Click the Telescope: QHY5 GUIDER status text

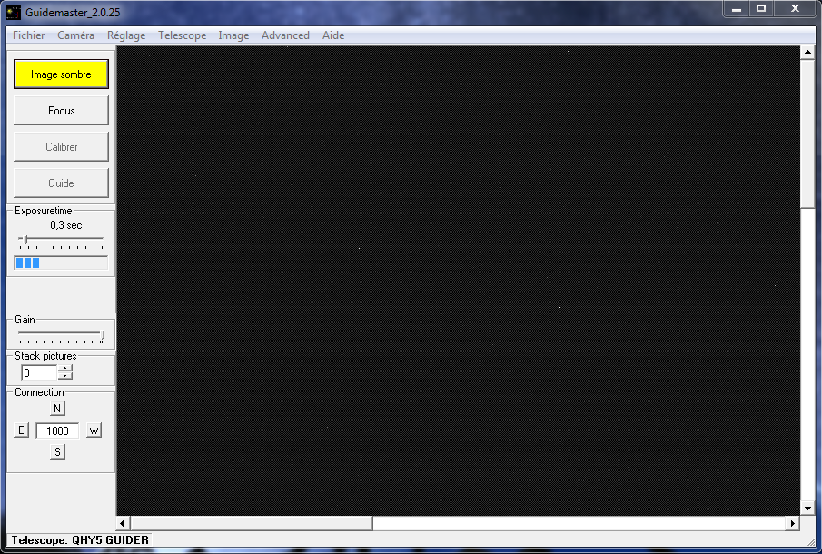point(80,539)
